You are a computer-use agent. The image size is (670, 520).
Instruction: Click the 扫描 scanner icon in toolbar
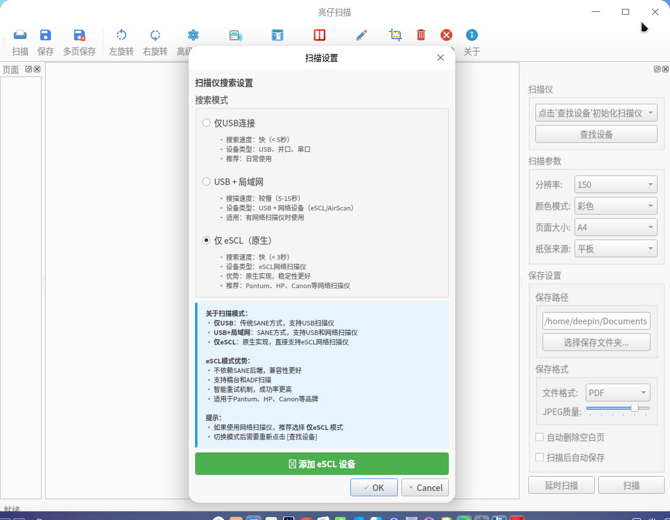[20, 35]
